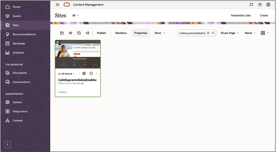Open the CafeSupremoSalesEnabler site thumbnail

(x=78, y=54)
